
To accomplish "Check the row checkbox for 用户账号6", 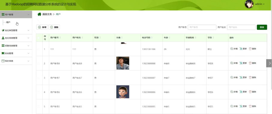I will (x=38, y=92).
